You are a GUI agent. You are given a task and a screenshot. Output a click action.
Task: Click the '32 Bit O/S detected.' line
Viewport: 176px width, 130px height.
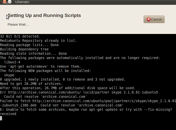tap(20, 36)
